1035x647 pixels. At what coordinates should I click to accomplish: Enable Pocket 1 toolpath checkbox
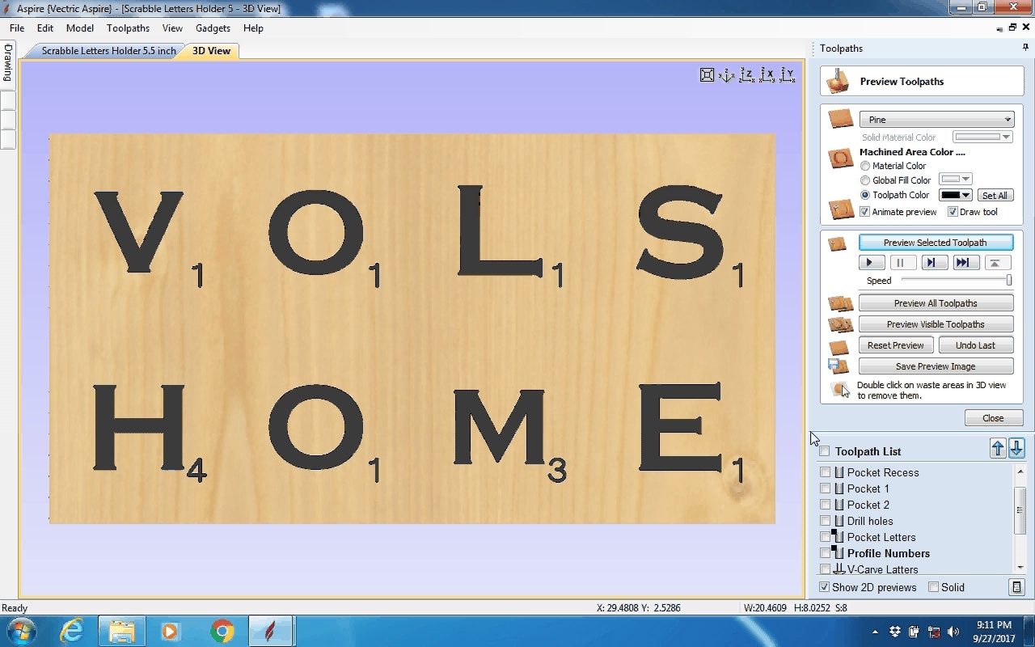[x=825, y=488]
